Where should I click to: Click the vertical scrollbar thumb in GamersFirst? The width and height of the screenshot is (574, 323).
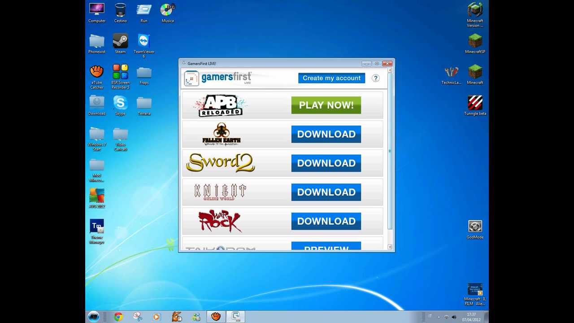390,151
